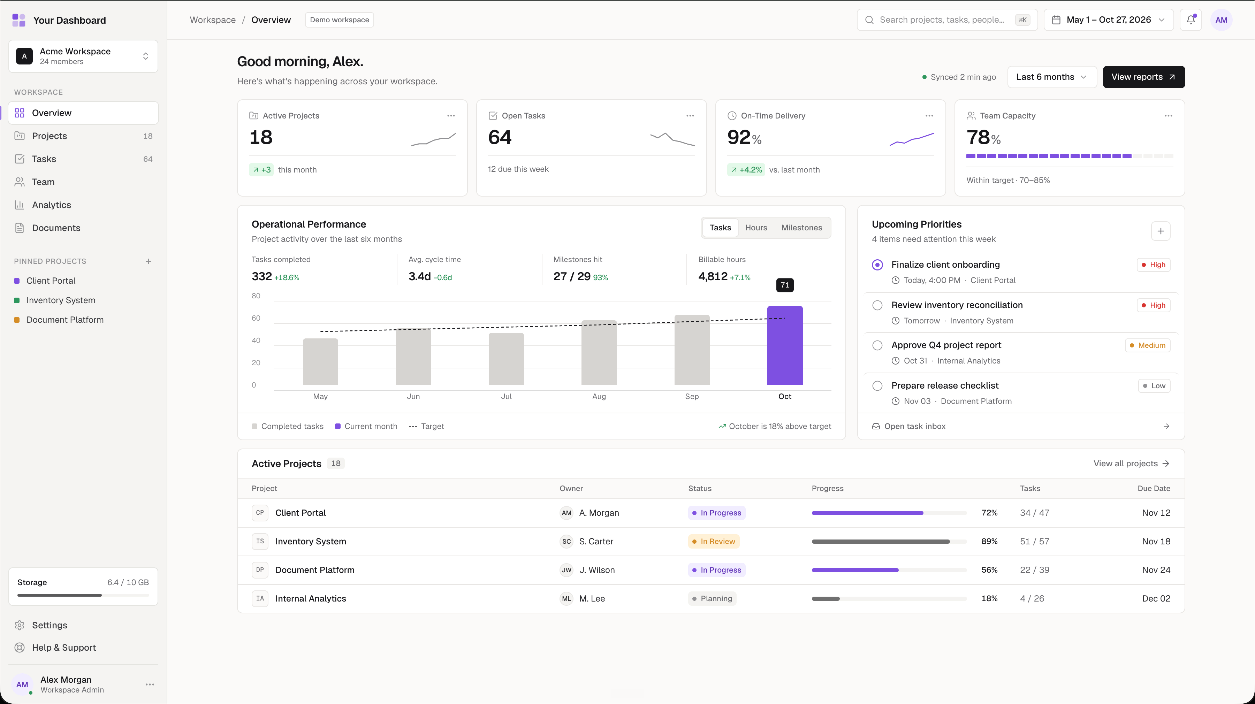The height and width of the screenshot is (704, 1255).
Task: Click the Client Portal progress bar
Action: [889, 513]
